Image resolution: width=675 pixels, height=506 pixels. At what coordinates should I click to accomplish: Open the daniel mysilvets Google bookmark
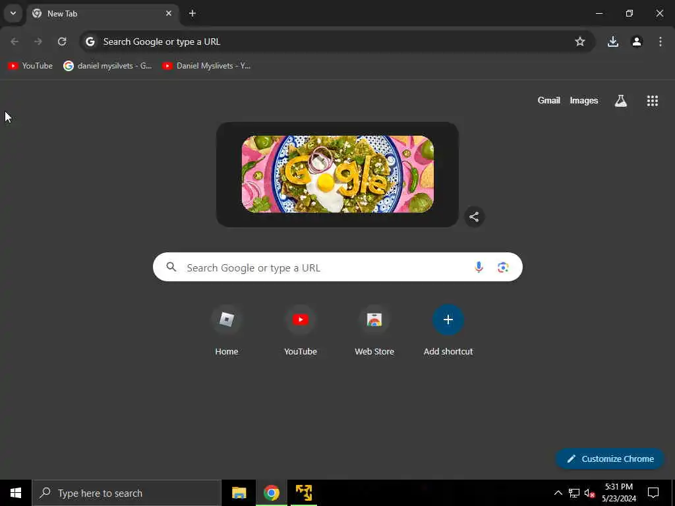point(107,66)
